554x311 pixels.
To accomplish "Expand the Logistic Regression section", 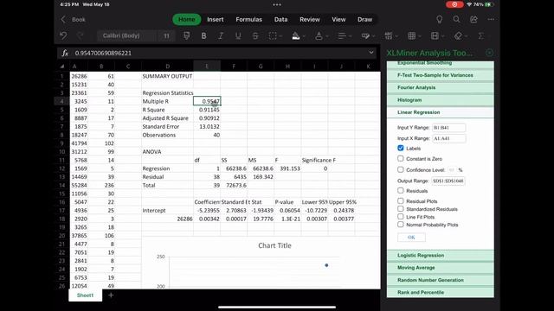I will 441,256.
